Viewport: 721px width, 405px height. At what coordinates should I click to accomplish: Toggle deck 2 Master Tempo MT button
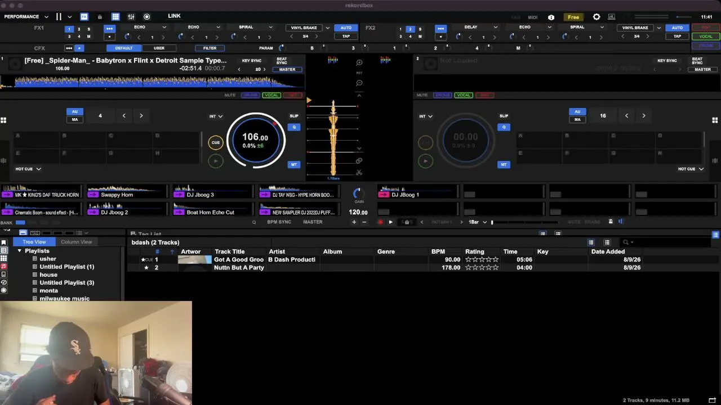pyautogui.click(x=504, y=164)
